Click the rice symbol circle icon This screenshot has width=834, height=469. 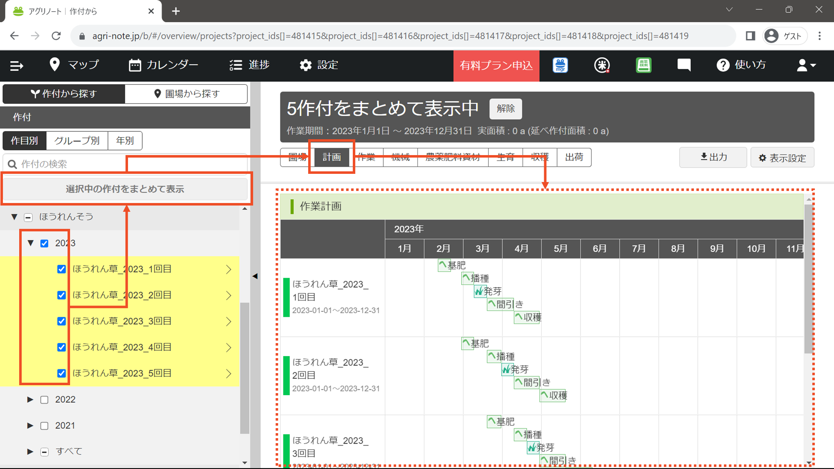(x=602, y=65)
